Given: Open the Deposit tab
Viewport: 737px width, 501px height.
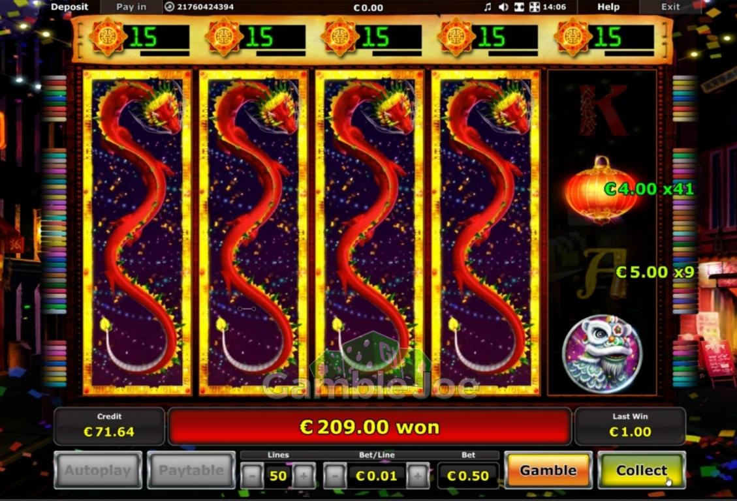Looking at the screenshot, I should pos(70,7).
